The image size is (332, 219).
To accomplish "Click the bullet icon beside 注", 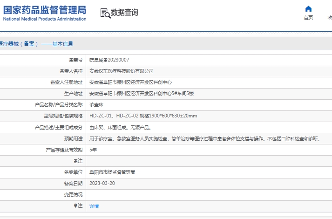I will pyautogui.click(x=75, y=205).
